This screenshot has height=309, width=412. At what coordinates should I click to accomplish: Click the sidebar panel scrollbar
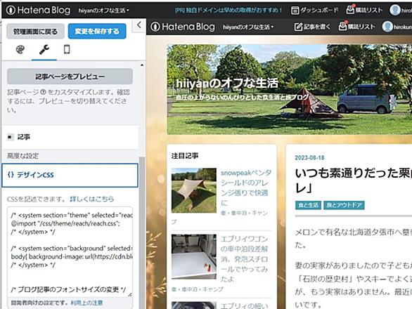pos(142,232)
